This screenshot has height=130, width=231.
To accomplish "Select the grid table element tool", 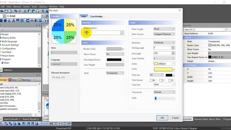I will 22,21.
